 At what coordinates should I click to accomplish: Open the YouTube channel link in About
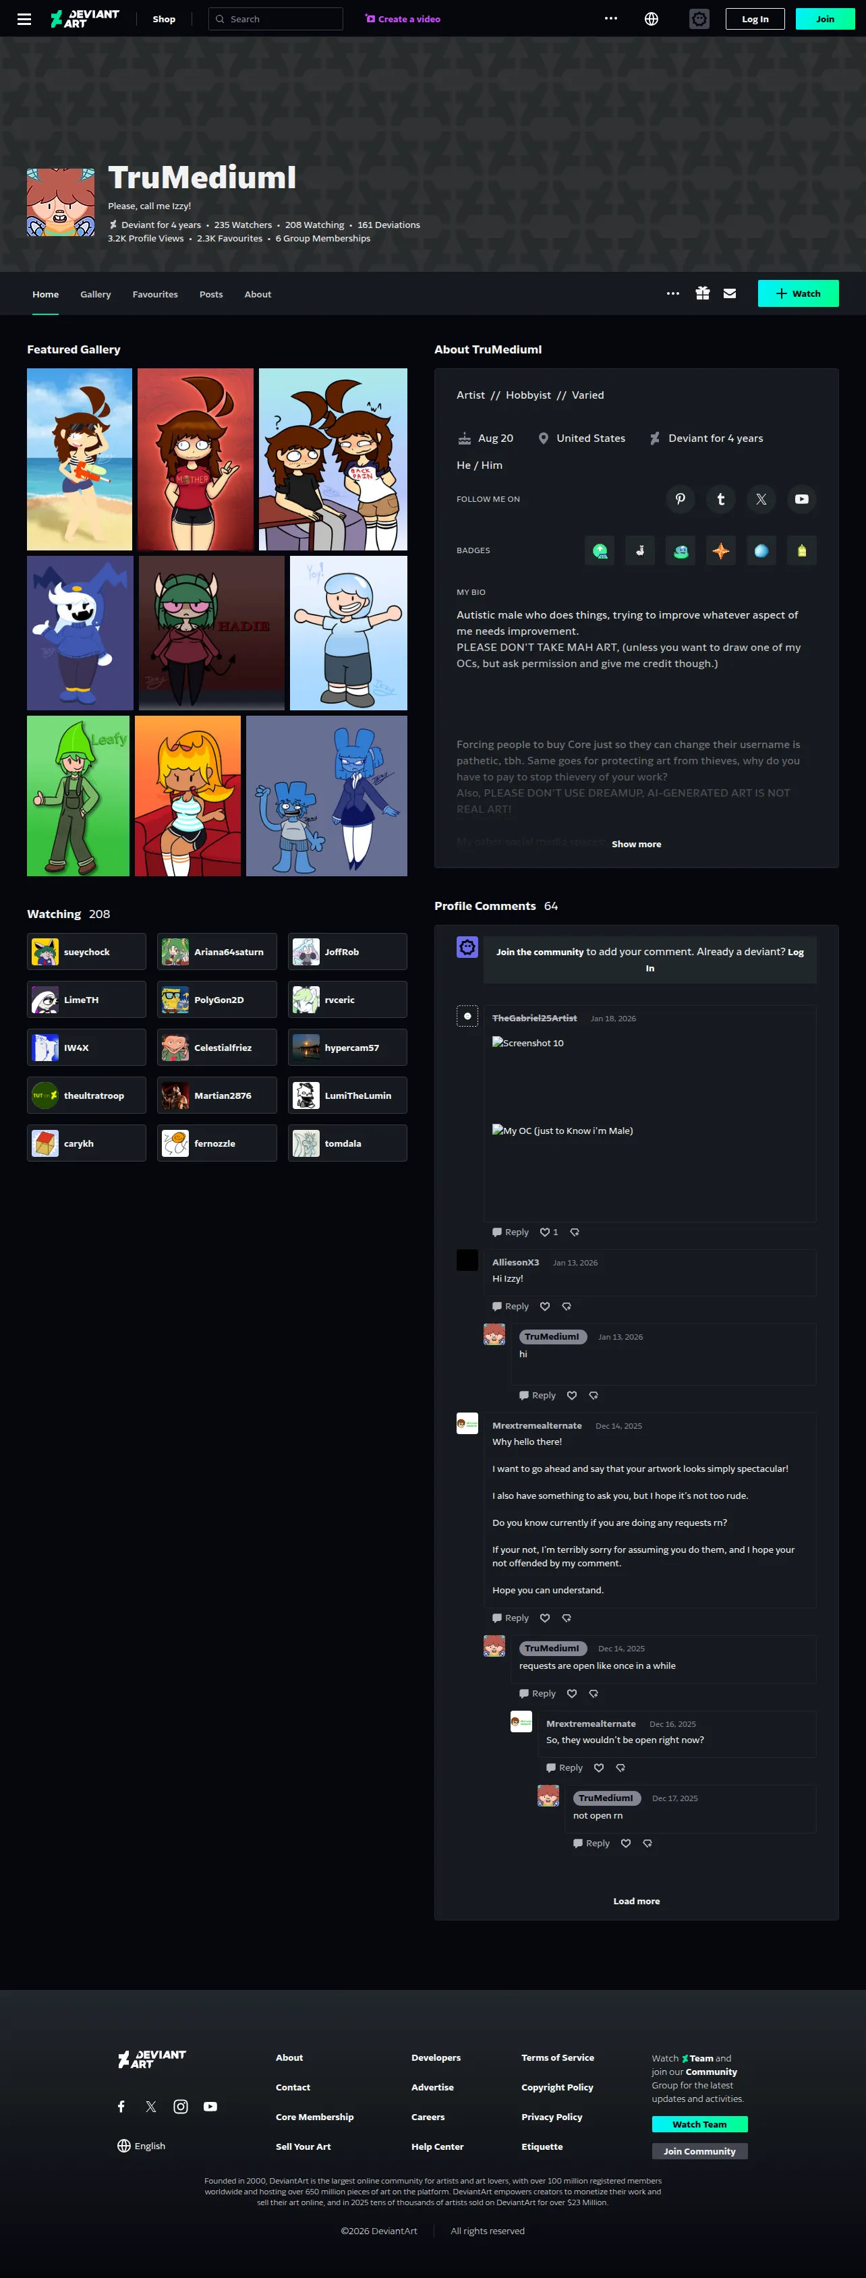[x=801, y=499]
